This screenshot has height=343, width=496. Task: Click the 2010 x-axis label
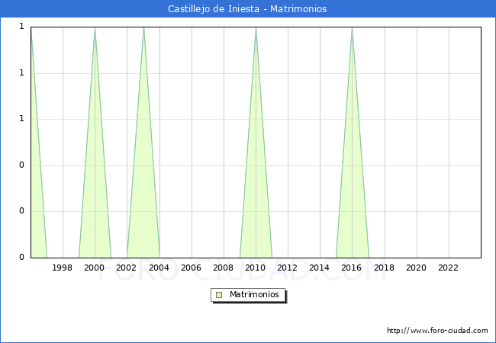(256, 268)
